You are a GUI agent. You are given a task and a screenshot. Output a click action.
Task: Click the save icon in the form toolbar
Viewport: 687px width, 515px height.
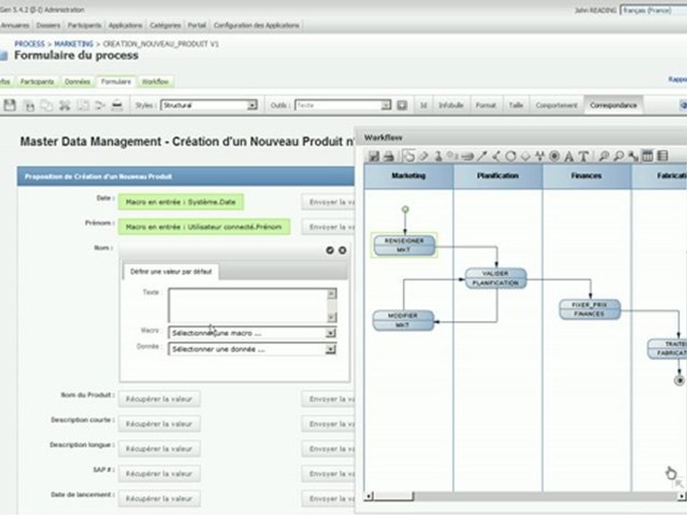coord(9,105)
